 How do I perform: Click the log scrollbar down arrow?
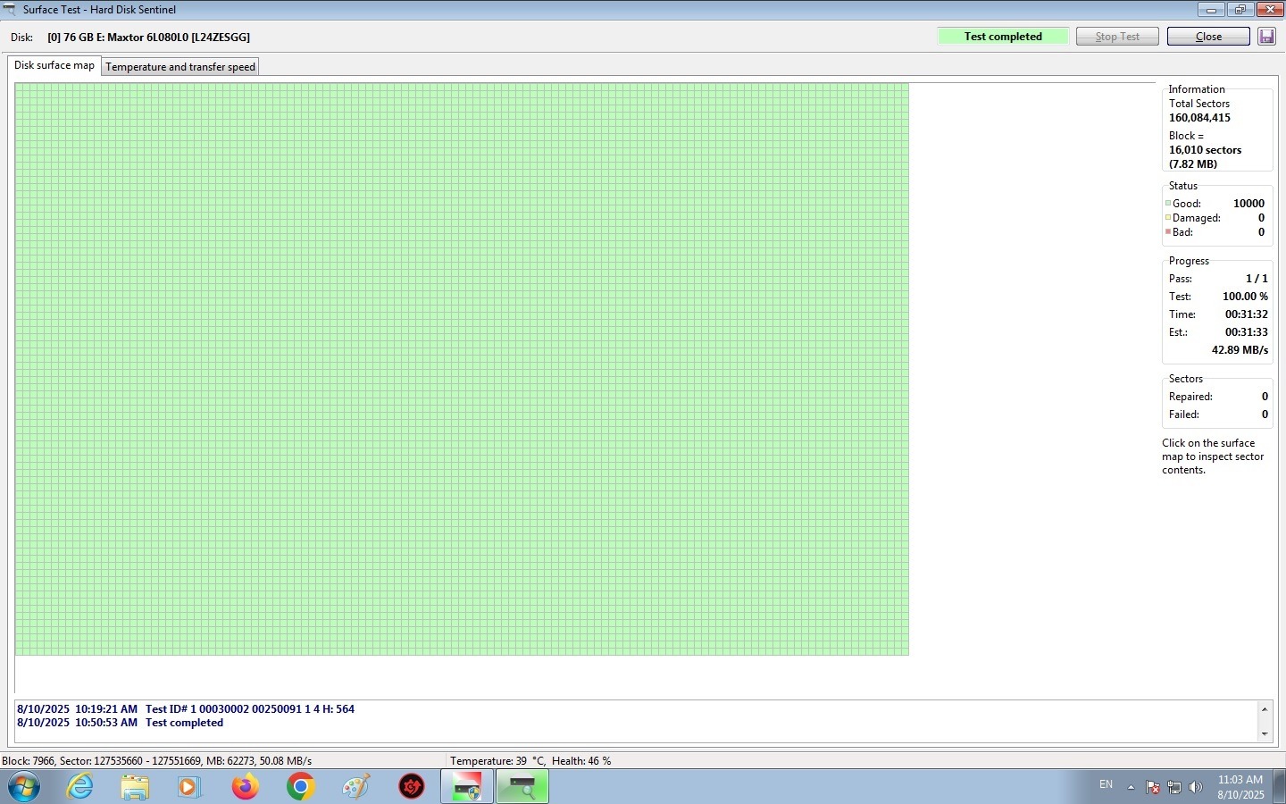pyautogui.click(x=1265, y=733)
